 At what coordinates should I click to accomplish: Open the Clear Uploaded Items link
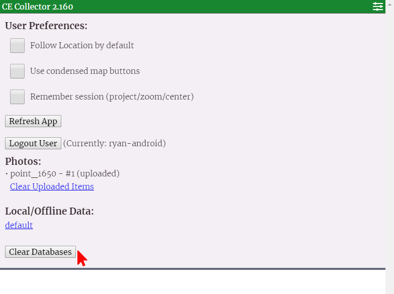point(52,186)
